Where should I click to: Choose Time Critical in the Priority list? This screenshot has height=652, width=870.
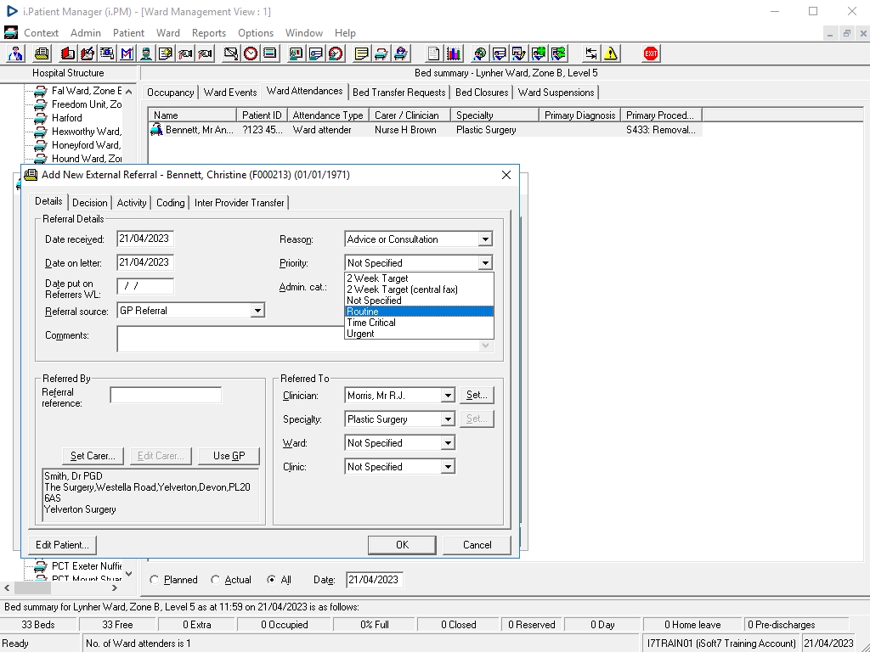click(x=419, y=323)
